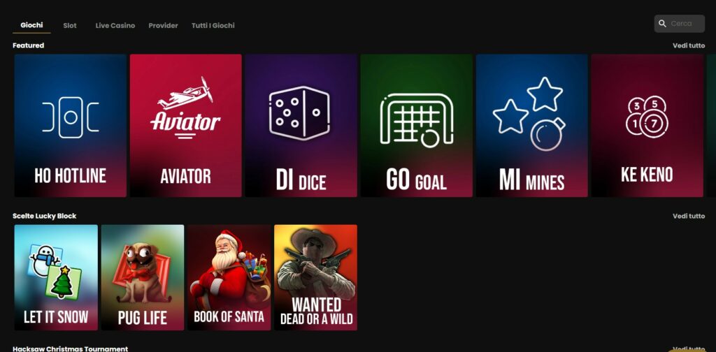The image size is (716, 352).
Task: Click the KE KENO card label
Action: point(647,175)
